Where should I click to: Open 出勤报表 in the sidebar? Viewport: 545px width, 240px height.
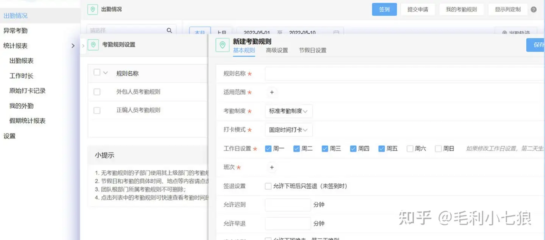[x=22, y=61]
